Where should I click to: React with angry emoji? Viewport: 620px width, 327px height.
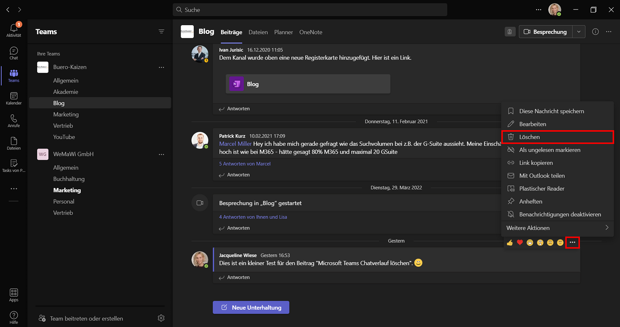pyautogui.click(x=560, y=243)
